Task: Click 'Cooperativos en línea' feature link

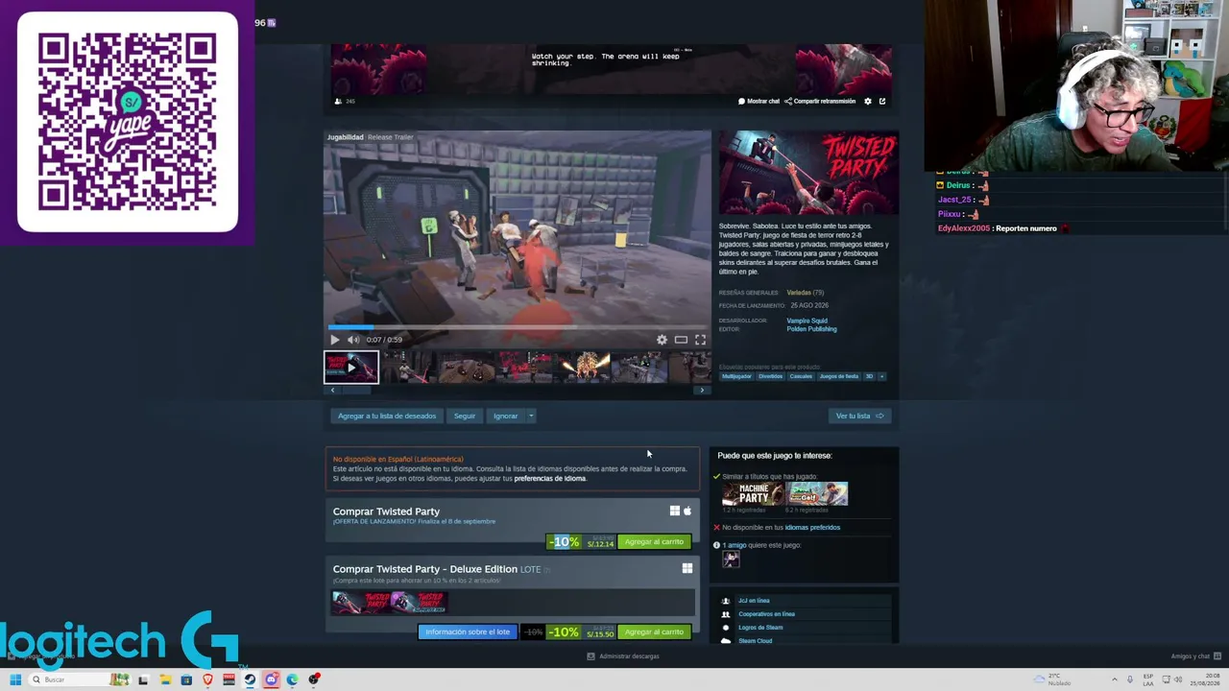Action: pyautogui.click(x=766, y=614)
